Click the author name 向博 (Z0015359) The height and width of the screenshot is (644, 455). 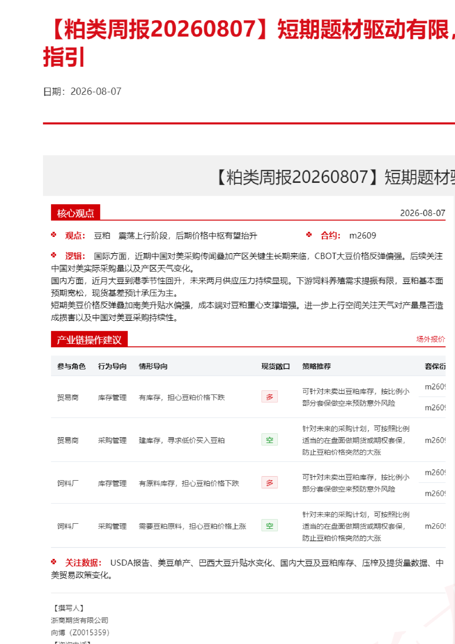[80, 632]
